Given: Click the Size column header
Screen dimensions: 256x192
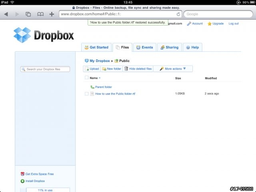Looking at the screenshot, I should 178,78.
